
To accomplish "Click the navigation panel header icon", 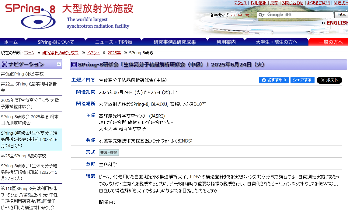I will point(5,64).
